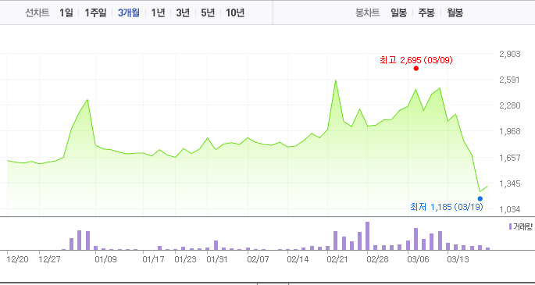The height and width of the screenshot is (285, 535).
Task: Show the 1년 line chart
Action: [158, 13]
